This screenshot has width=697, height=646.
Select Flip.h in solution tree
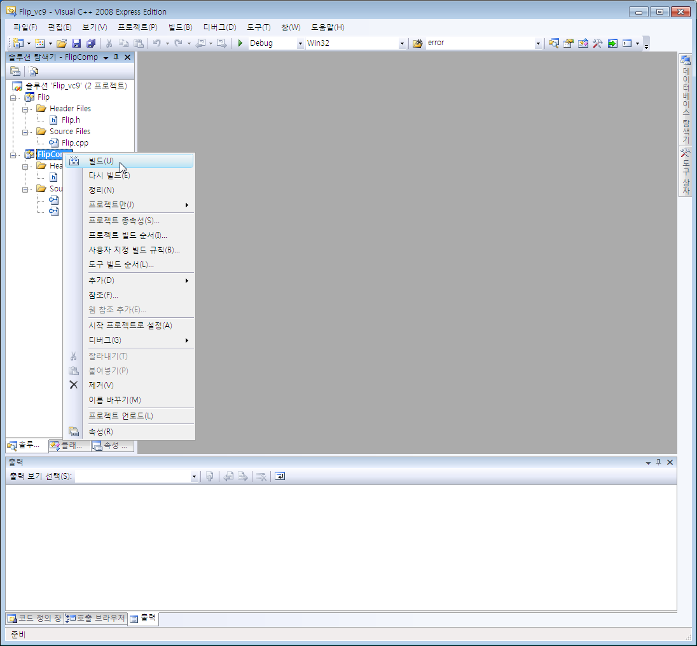[71, 120]
